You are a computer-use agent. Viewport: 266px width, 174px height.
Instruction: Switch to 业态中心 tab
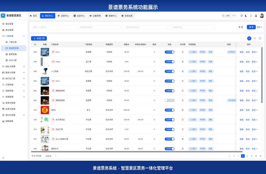(x=79, y=16)
